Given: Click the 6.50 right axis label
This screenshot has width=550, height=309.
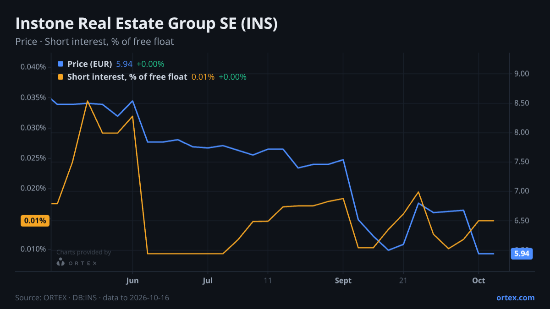Looking at the screenshot, I should point(522,221).
